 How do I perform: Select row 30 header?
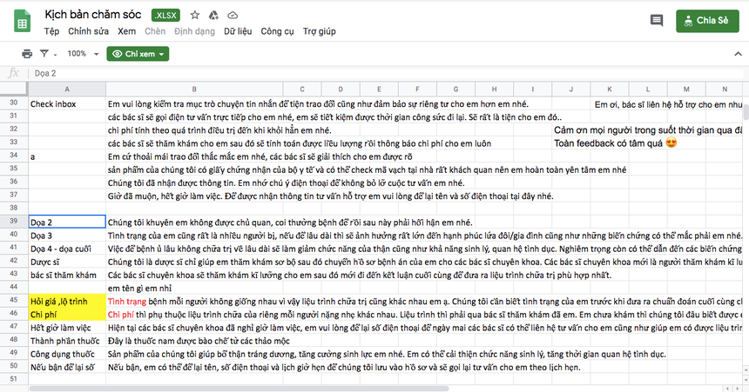point(13,104)
